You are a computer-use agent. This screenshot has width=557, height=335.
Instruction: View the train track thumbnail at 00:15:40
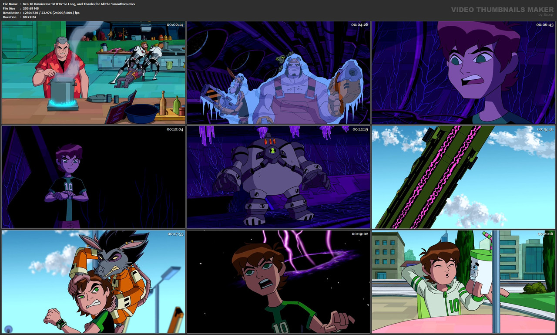[x=463, y=177]
